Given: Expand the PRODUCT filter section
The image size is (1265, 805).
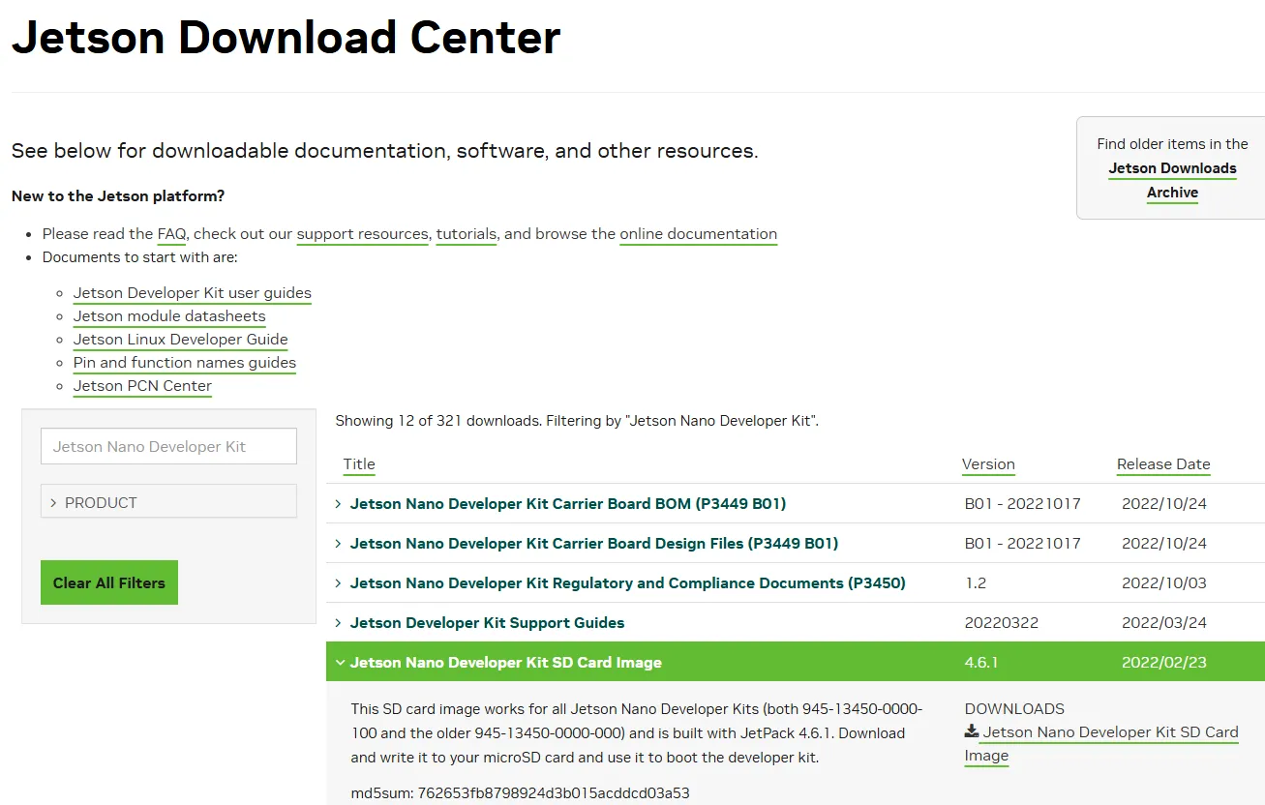Looking at the screenshot, I should [x=168, y=502].
